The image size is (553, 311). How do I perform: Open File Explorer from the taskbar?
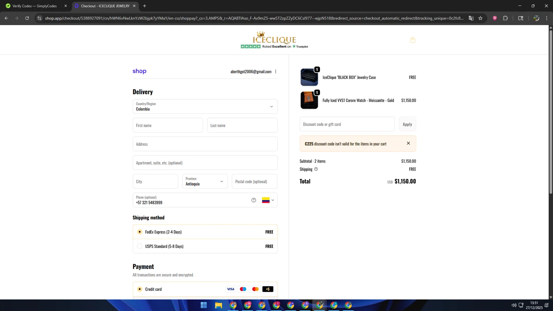[219, 305]
